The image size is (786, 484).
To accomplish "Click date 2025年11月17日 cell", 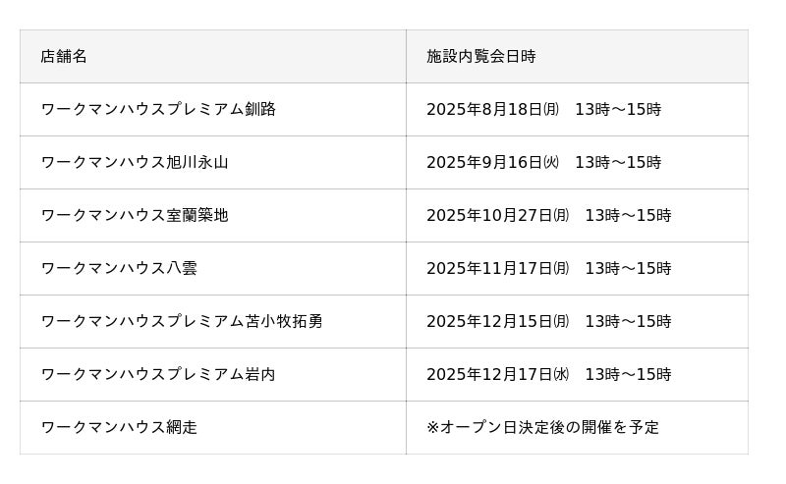I will (548, 268).
